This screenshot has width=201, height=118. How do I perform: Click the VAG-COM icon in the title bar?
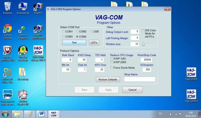click(x=48, y=9)
